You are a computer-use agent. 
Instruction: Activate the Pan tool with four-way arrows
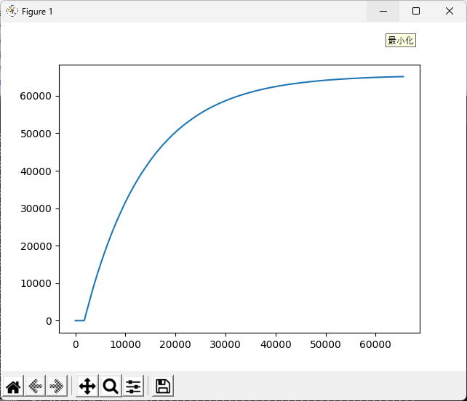(x=87, y=386)
